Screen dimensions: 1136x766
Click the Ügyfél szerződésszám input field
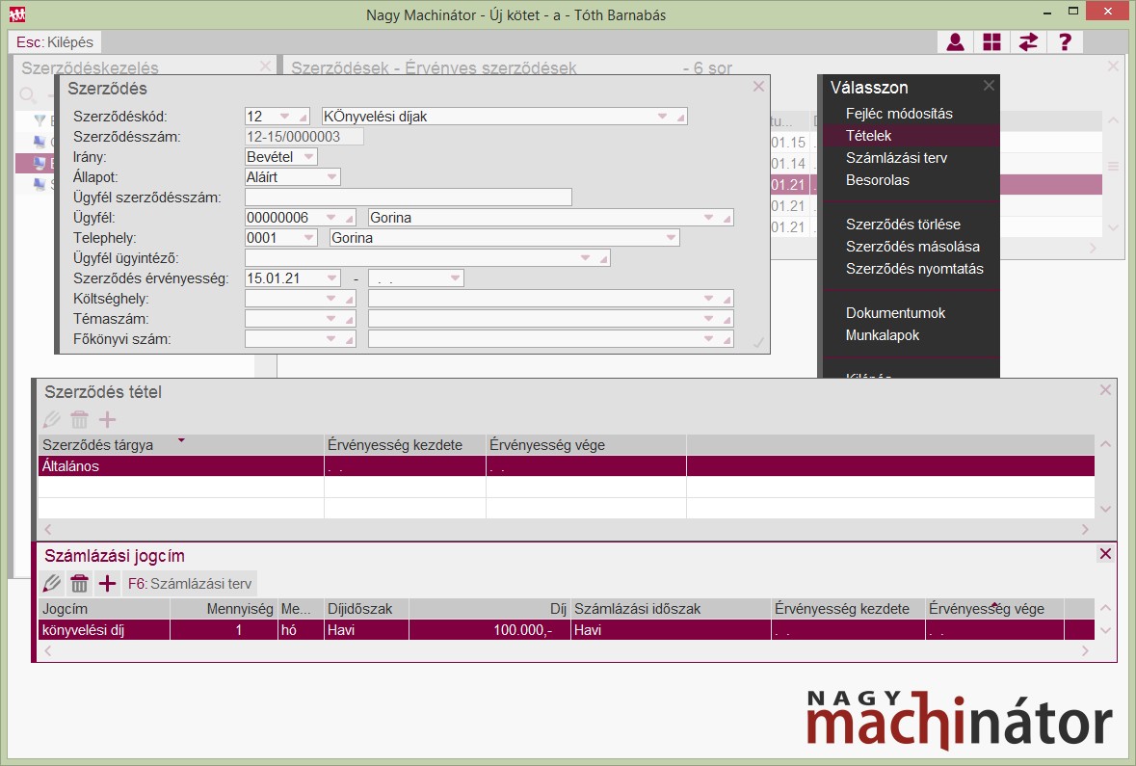[409, 198]
